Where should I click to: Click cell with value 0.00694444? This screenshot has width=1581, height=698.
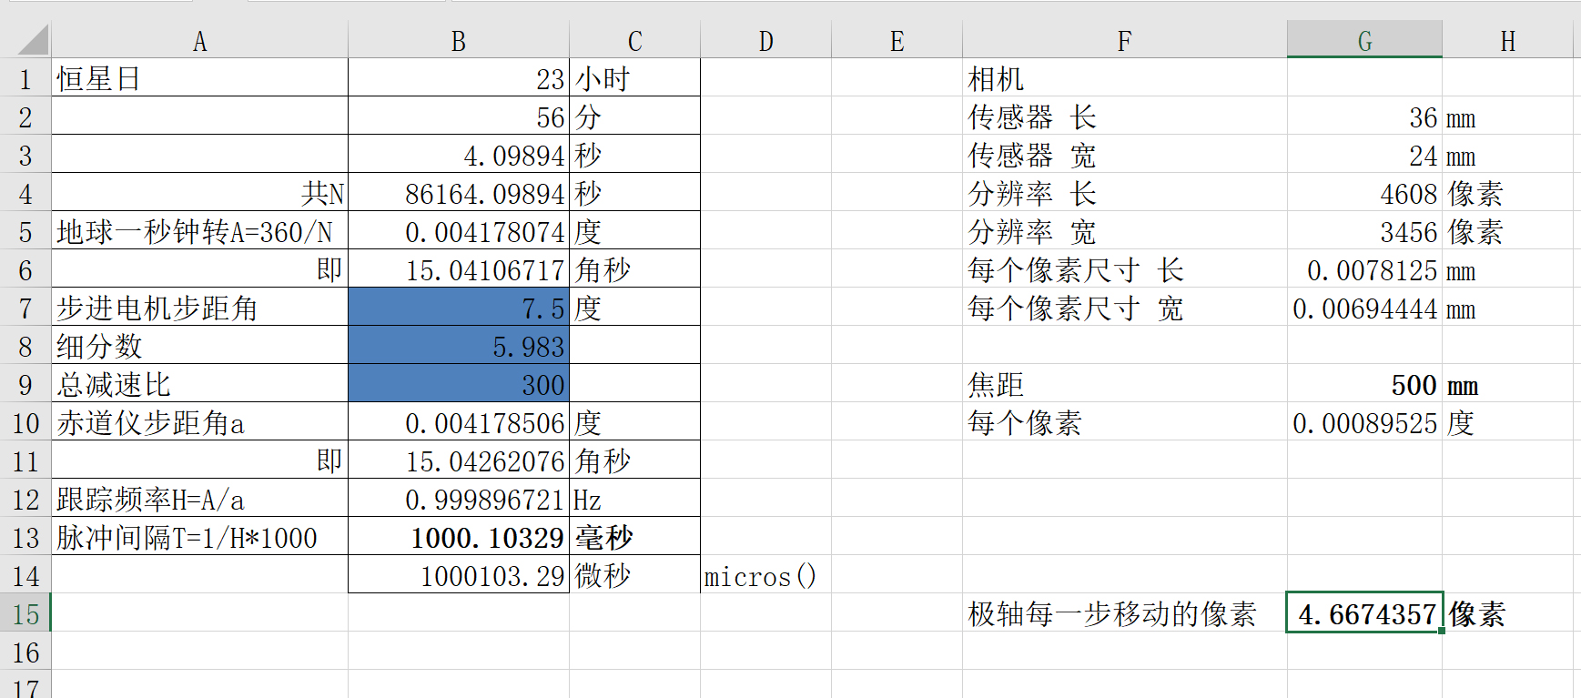coord(1365,308)
